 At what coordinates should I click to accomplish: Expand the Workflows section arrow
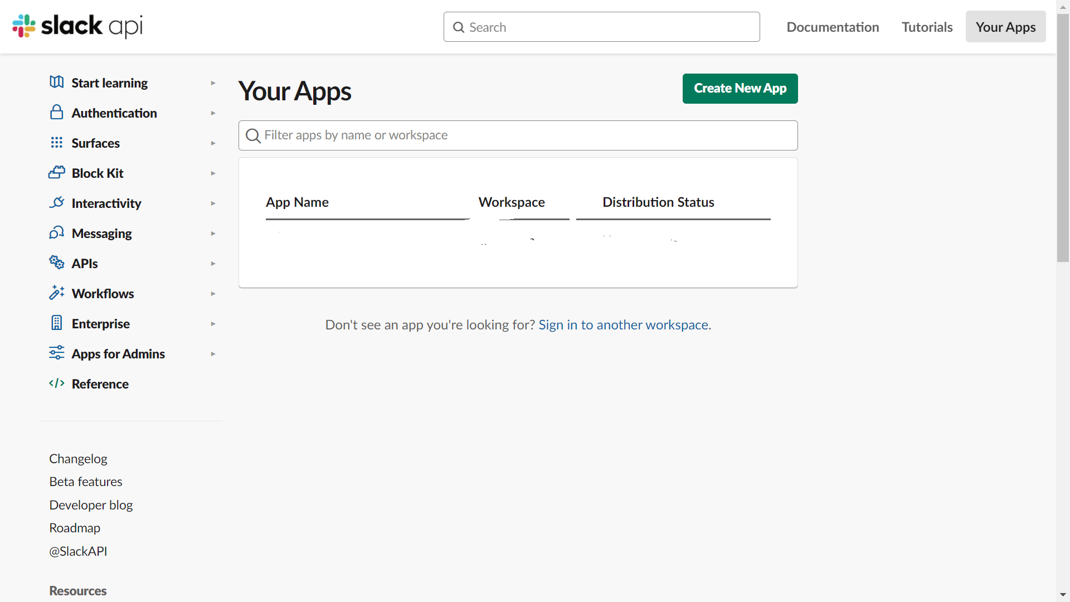tap(213, 294)
